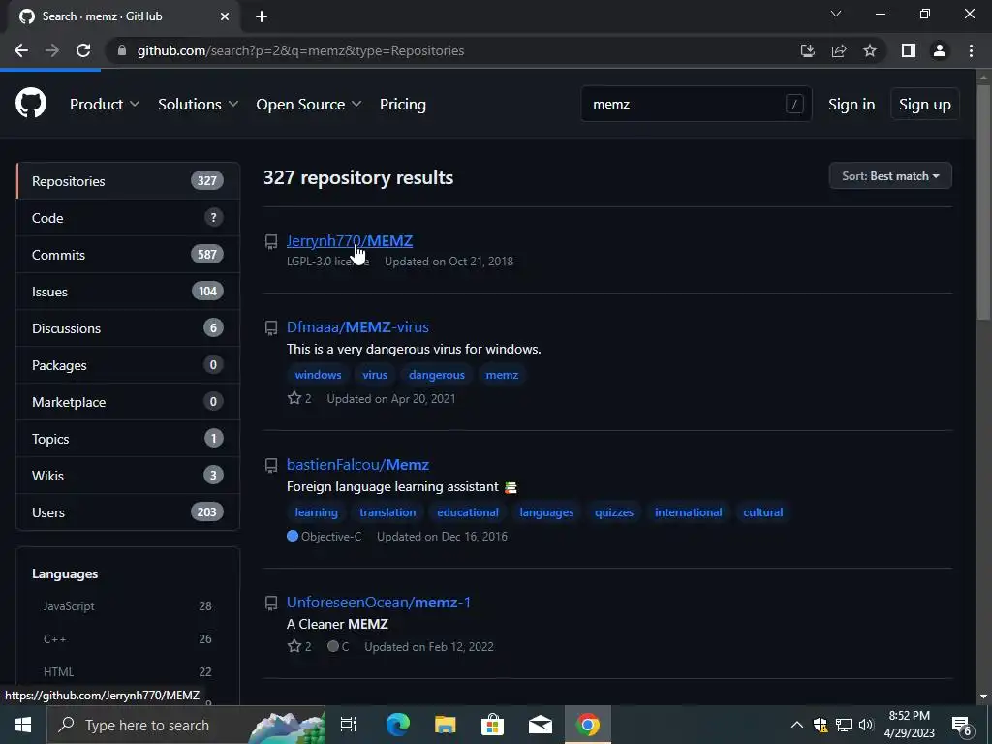Image resolution: width=992 pixels, height=744 pixels.
Task: Click the lock icon beside URL
Action: (x=122, y=50)
